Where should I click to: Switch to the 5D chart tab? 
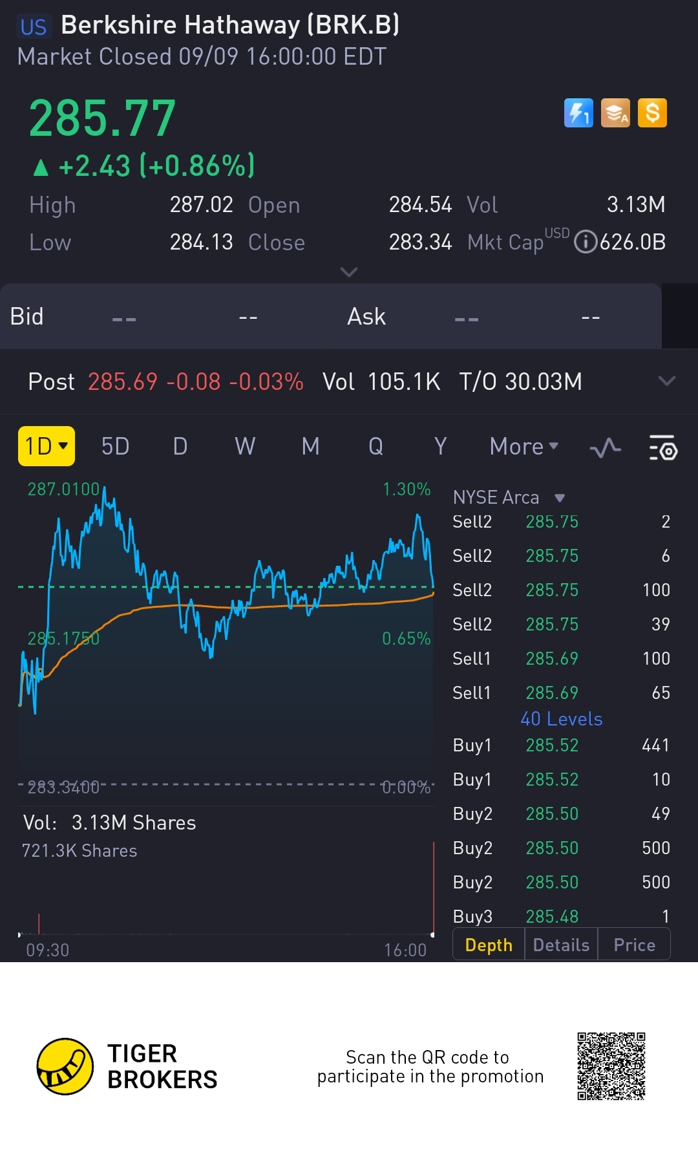tap(115, 446)
